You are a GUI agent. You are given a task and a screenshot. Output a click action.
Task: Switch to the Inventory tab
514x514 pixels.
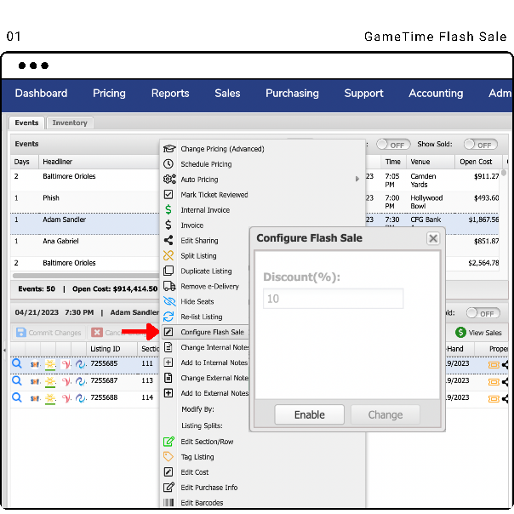coord(70,123)
